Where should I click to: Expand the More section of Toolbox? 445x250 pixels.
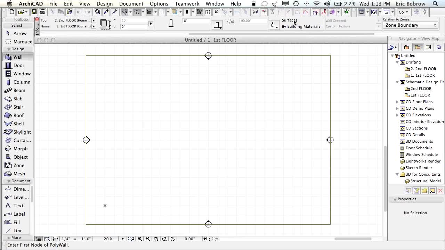coord(9,237)
